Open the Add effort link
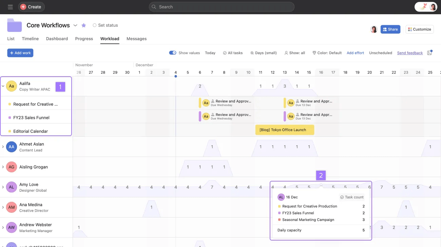The image size is (441, 247). (x=355, y=53)
